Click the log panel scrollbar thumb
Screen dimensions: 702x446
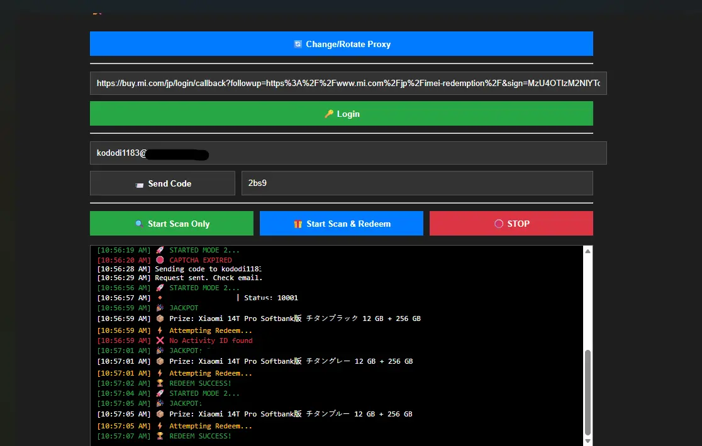pos(588,393)
